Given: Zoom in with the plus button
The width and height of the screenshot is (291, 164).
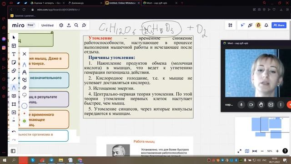Looking at the screenshot, I should (x=277, y=151).
